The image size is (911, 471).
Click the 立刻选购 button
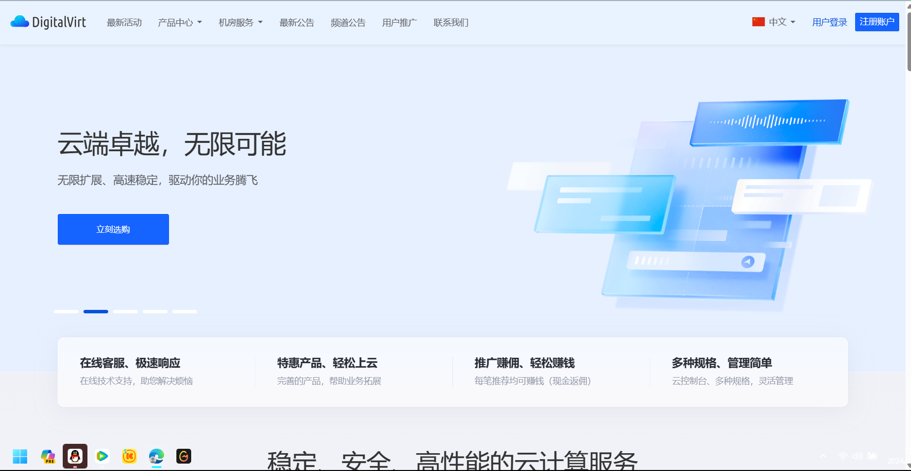tap(113, 229)
